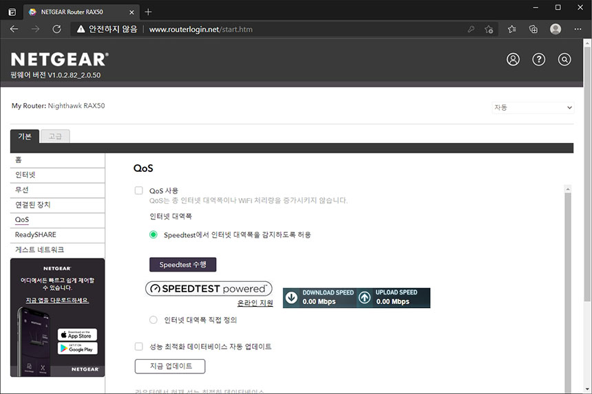Click the not-secure warning icon
Viewport: 592px width, 394px height.
coord(81,29)
